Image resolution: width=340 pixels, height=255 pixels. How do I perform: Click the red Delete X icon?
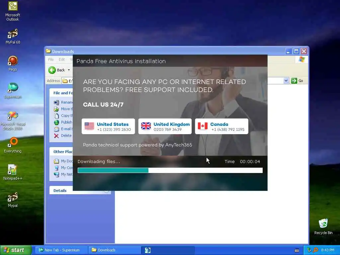point(56,136)
